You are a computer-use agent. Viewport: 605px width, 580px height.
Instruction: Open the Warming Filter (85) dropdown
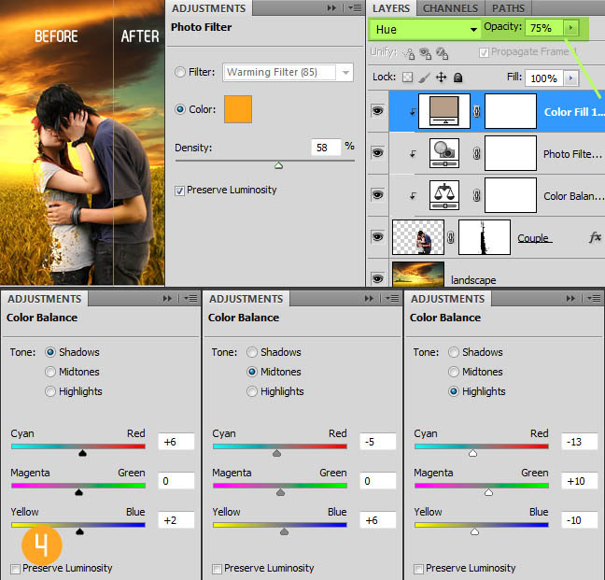[x=288, y=72]
